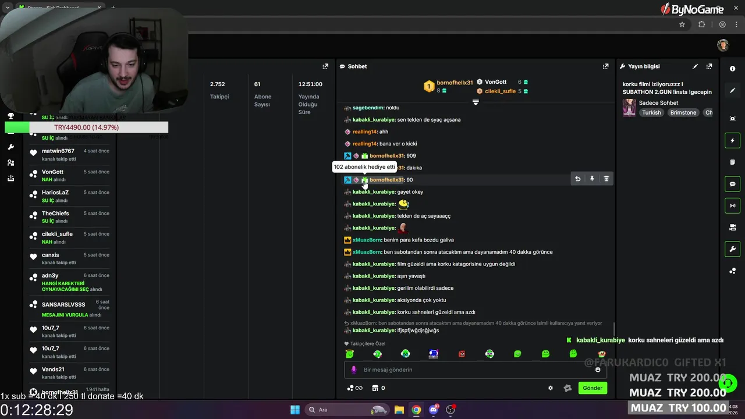Click the TRY4490.00 donation goal bar
The height and width of the screenshot is (419, 745).
pos(86,127)
